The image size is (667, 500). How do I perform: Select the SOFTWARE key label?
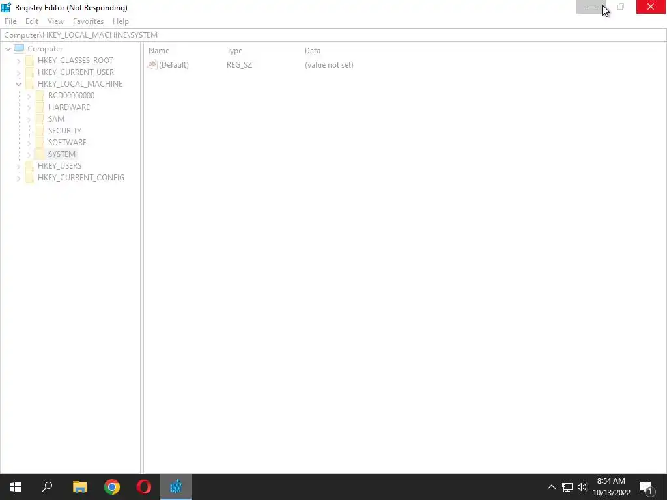[x=67, y=142]
